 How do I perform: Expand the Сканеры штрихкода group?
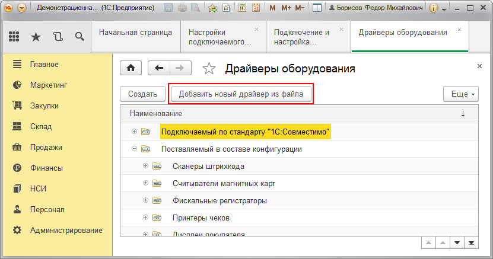click(x=145, y=166)
